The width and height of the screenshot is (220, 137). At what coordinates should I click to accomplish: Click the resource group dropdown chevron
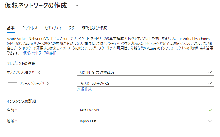[x=209, y=84]
